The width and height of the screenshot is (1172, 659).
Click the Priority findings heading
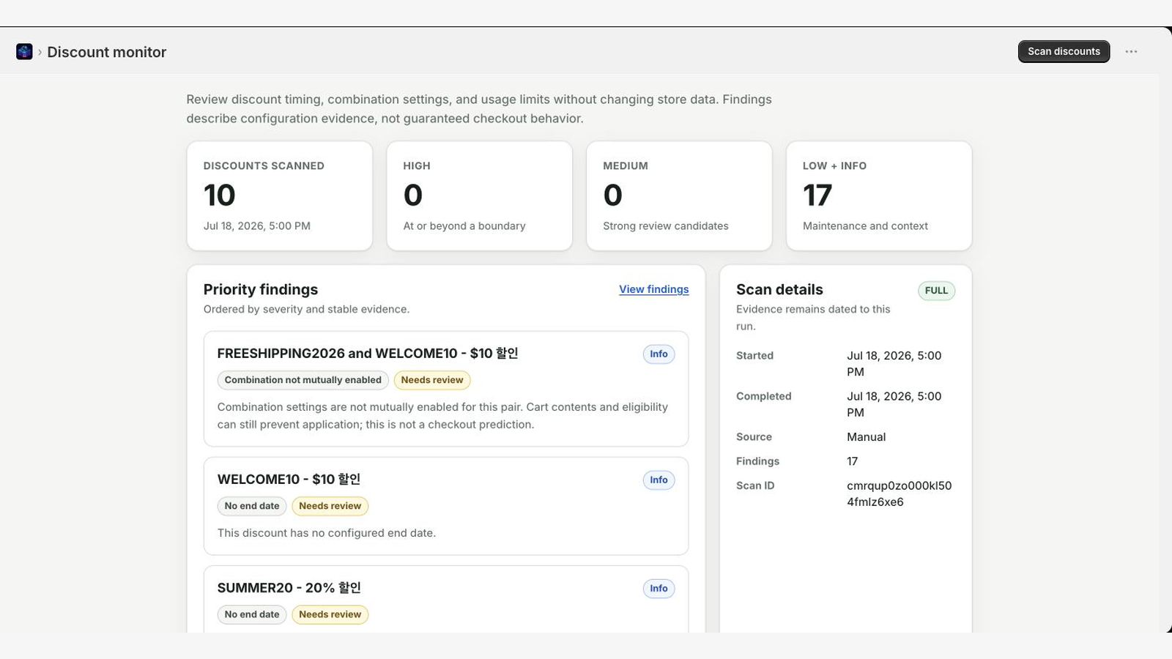tap(261, 290)
